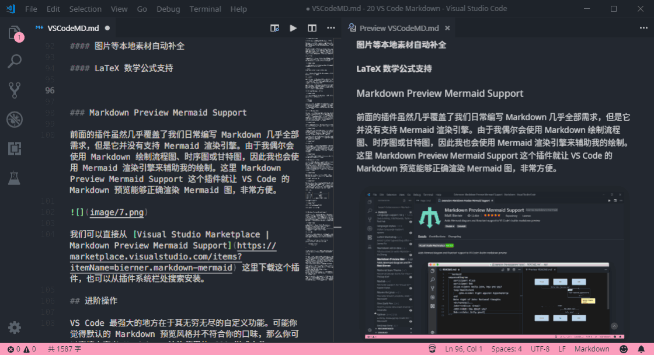The image size is (654, 355).
Task: Click the Ln 96, Col 1 cursor position
Action: (x=464, y=349)
